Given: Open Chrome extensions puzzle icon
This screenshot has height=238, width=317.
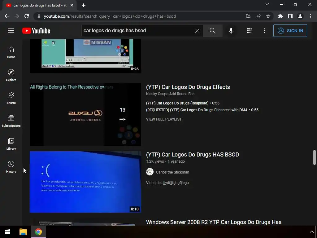Looking at the screenshot, I should [x=280, y=16].
